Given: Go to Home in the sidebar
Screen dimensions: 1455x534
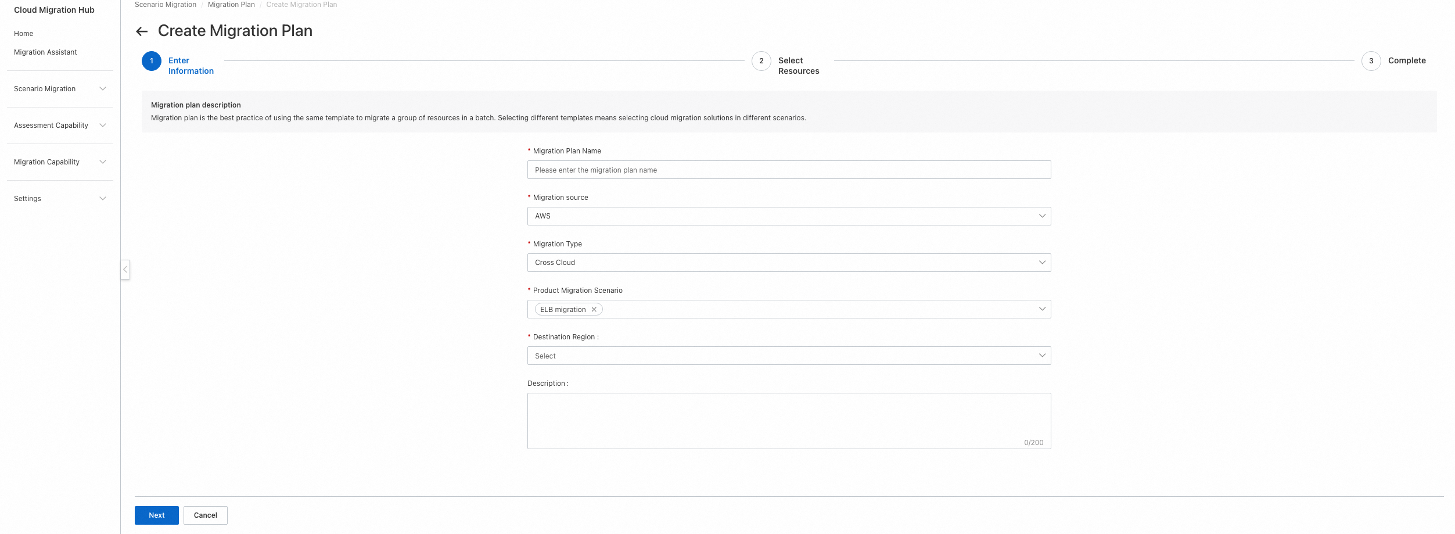Looking at the screenshot, I should (24, 34).
